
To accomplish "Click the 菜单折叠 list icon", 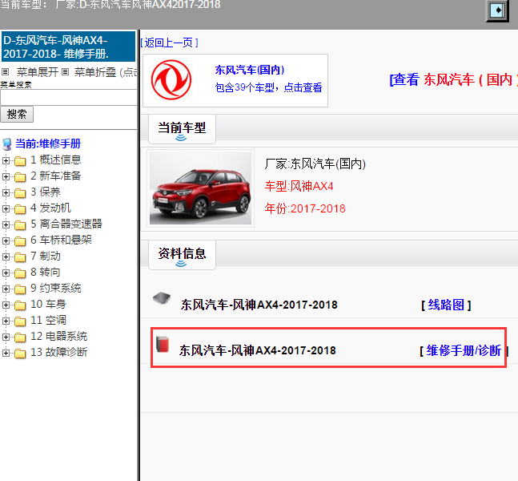I will [66, 71].
